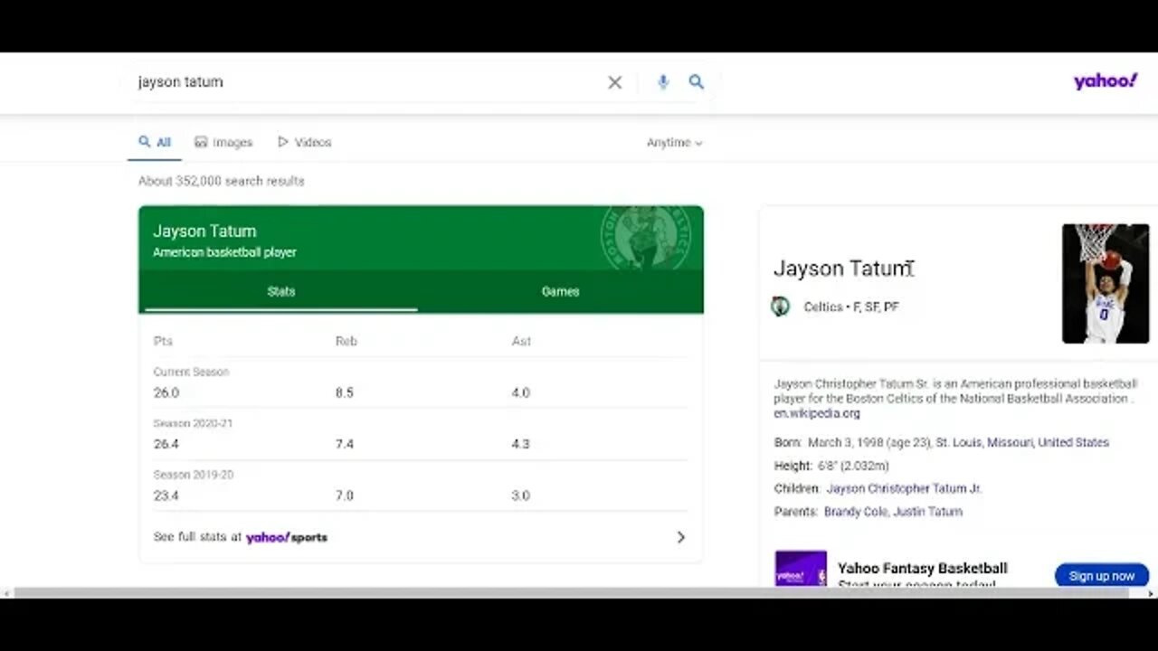
Task: Click the Height 6'8" value
Action: point(854,466)
